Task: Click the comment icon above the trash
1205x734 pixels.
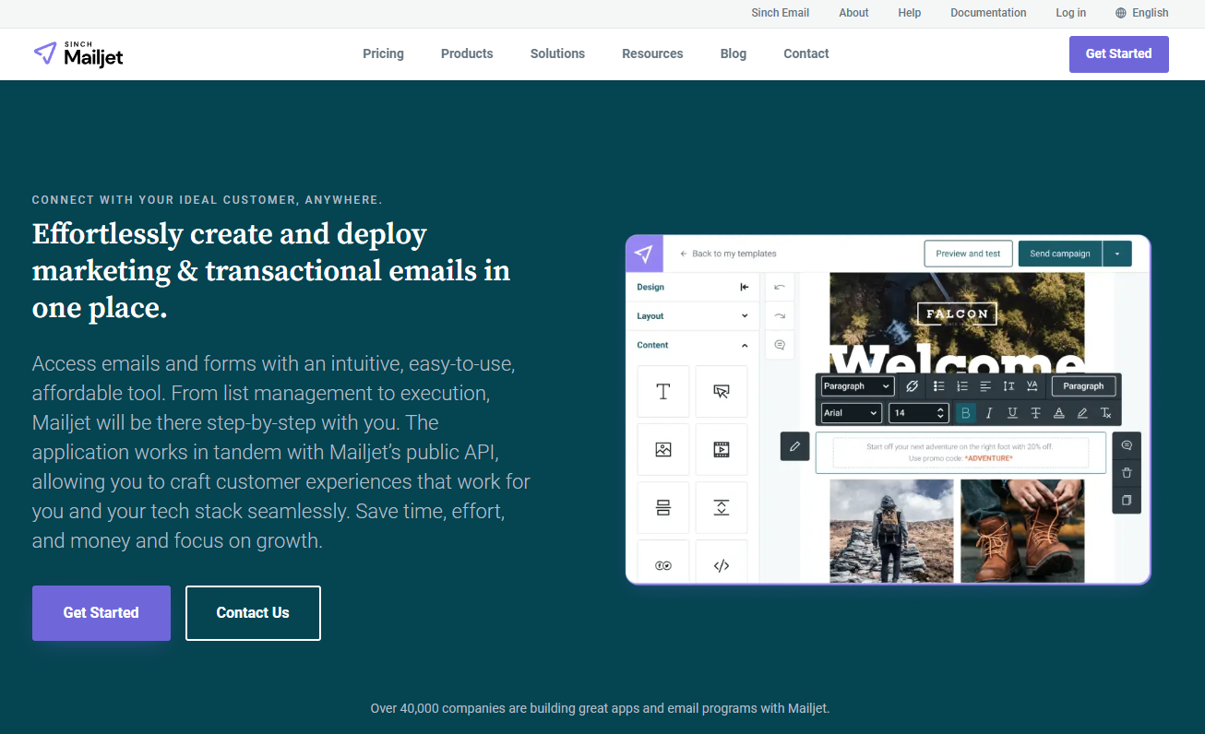Action: [x=1127, y=445]
